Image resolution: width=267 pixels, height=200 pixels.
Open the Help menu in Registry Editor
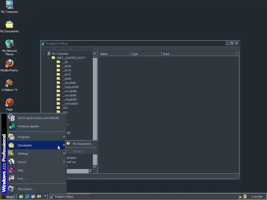point(90,49)
